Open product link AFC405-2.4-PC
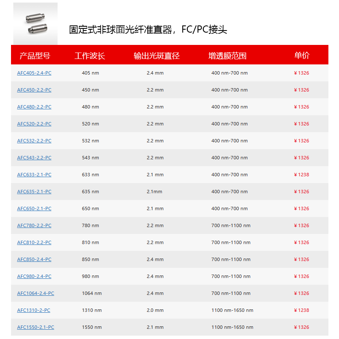Image resolution: width=339 pixels, height=339 pixels. click(34, 73)
